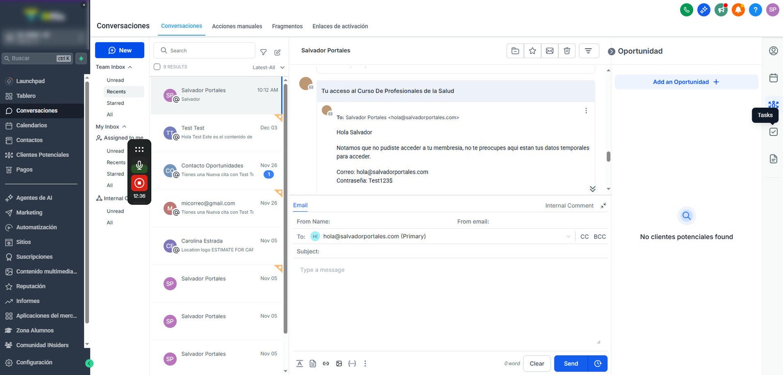Screen dimensions: 783x375
Task: Click the text formatting icon in composer
Action: coord(299,363)
